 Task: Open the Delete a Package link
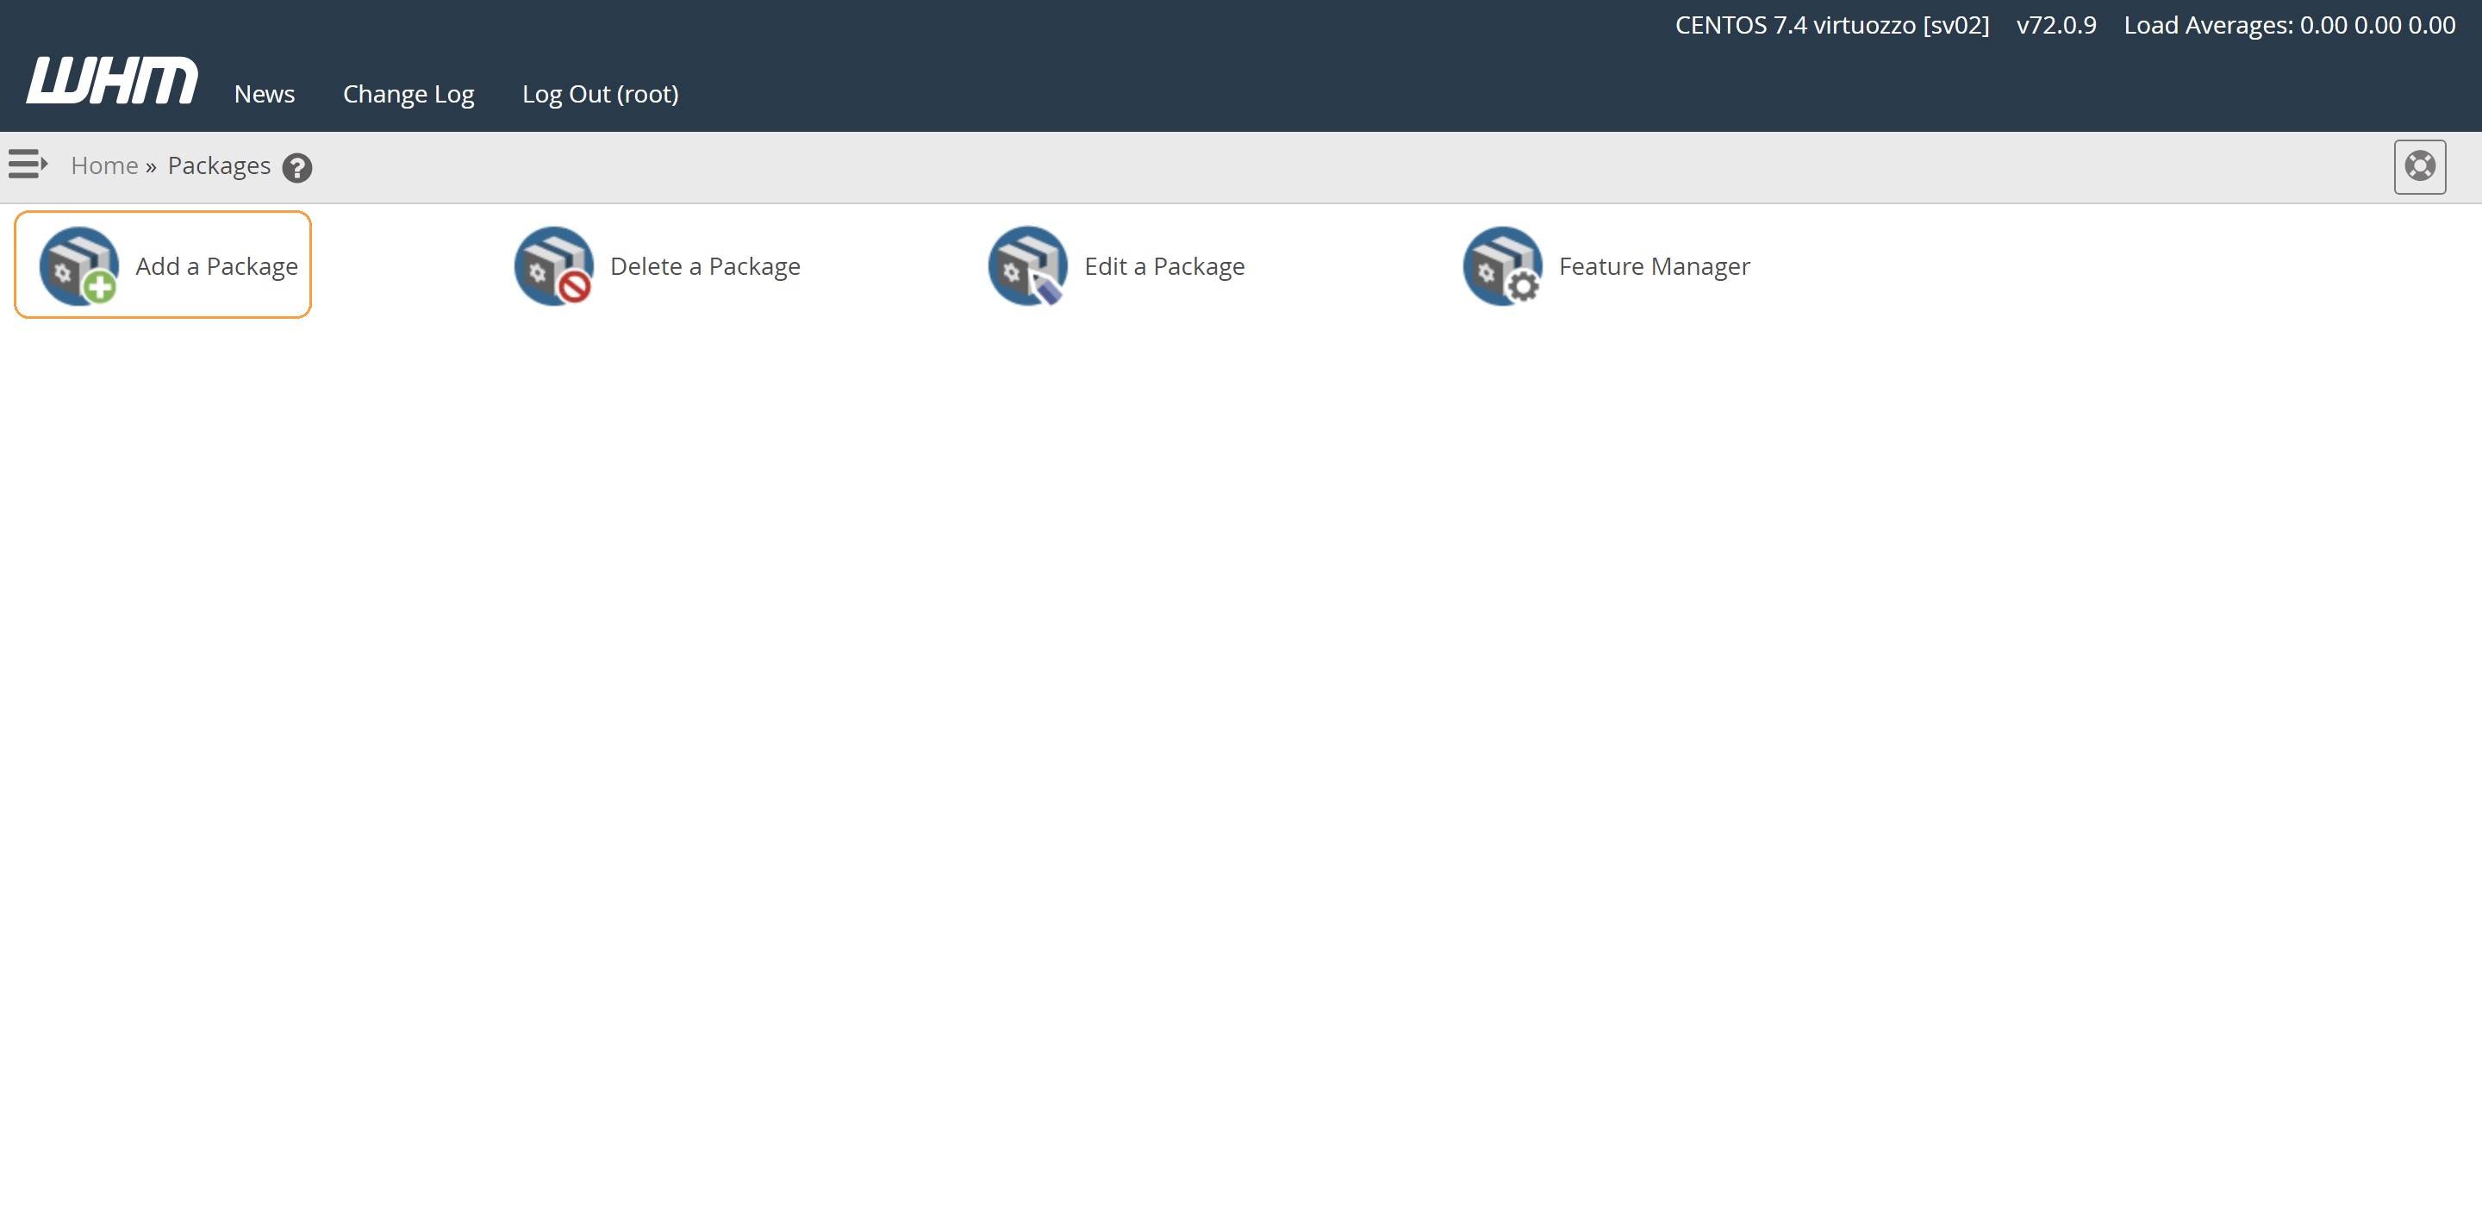point(704,266)
